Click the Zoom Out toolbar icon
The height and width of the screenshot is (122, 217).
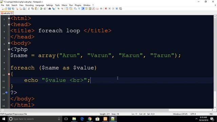click(x=62, y=8)
